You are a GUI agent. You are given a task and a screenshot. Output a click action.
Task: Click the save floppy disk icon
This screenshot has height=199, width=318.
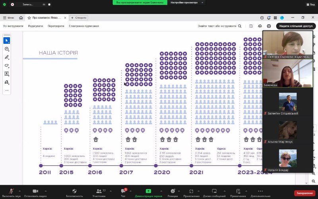click(x=251, y=26)
